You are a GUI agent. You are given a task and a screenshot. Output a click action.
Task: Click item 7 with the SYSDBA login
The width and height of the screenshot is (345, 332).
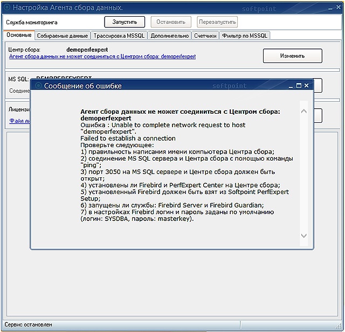(x=177, y=216)
